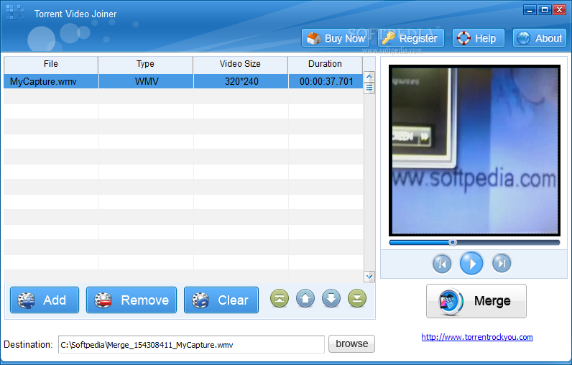This screenshot has width=572, height=365.
Task: Click the scrollbar thumb in file list
Action: pyautogui.click(x=369, y=88)
